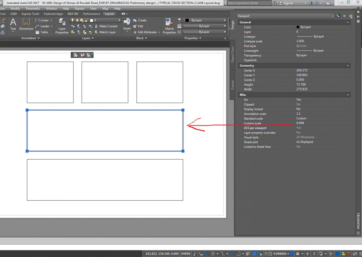Click the Table tool icon
The width and height of the screenshot is (362, 257).
click(38, 32)
